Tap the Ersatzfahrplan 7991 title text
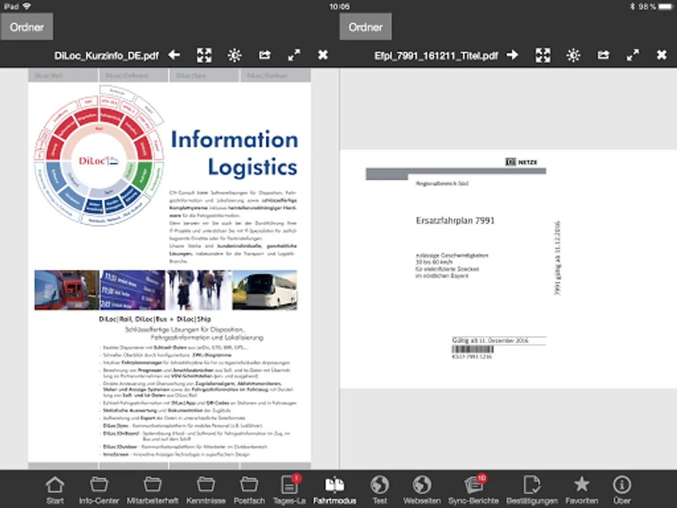The width and height of the screenshot is (677, 508). pos(455,220)
